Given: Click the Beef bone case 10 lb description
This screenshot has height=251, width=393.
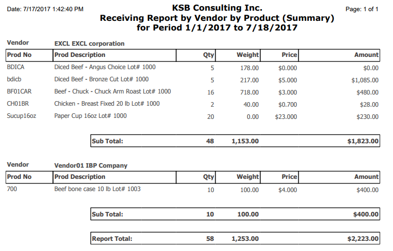Looking at the screenshot, I should [x=97, y=189].
